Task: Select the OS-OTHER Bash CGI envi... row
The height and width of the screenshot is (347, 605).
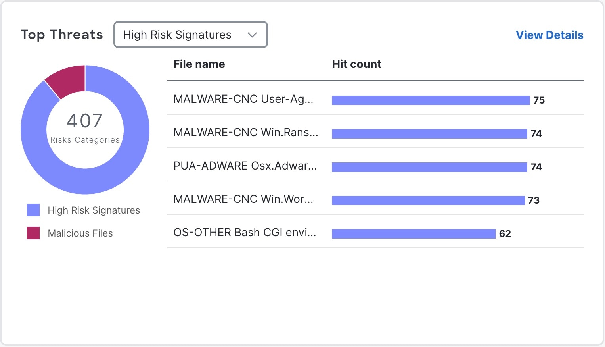Action: coord(245,233)
